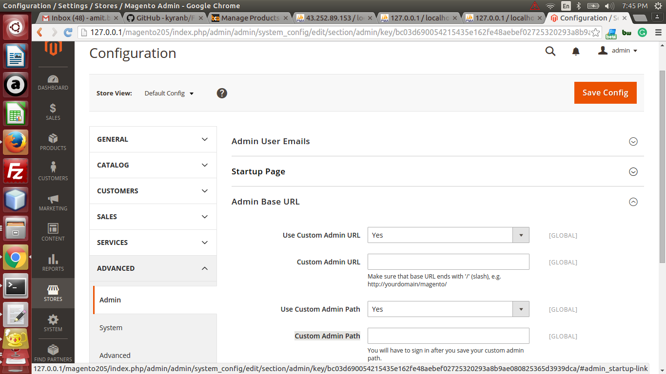666x374 pixels.
Task: Open the Use Custom Admin URL dropdown
Action: (449, 235)
